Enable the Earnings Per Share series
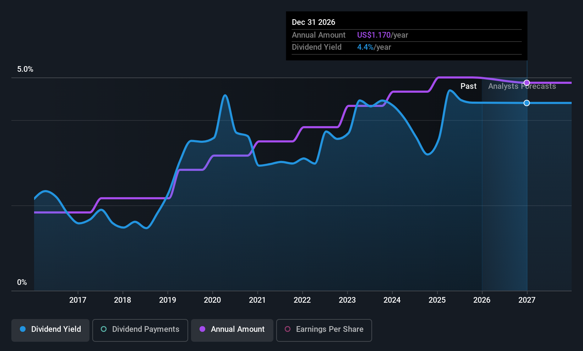Viewport: 583px width, 351px height. [x=324, y=330]
